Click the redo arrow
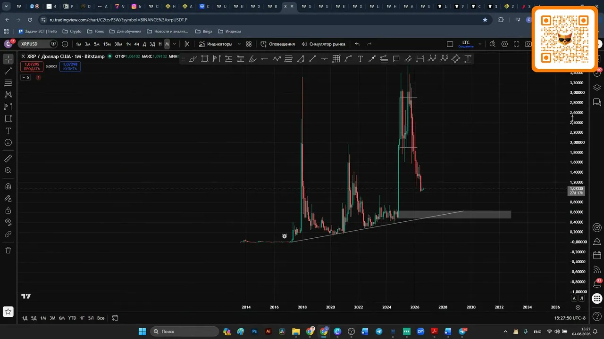Viewport: 604px width, 339px height. click(369, 44)
